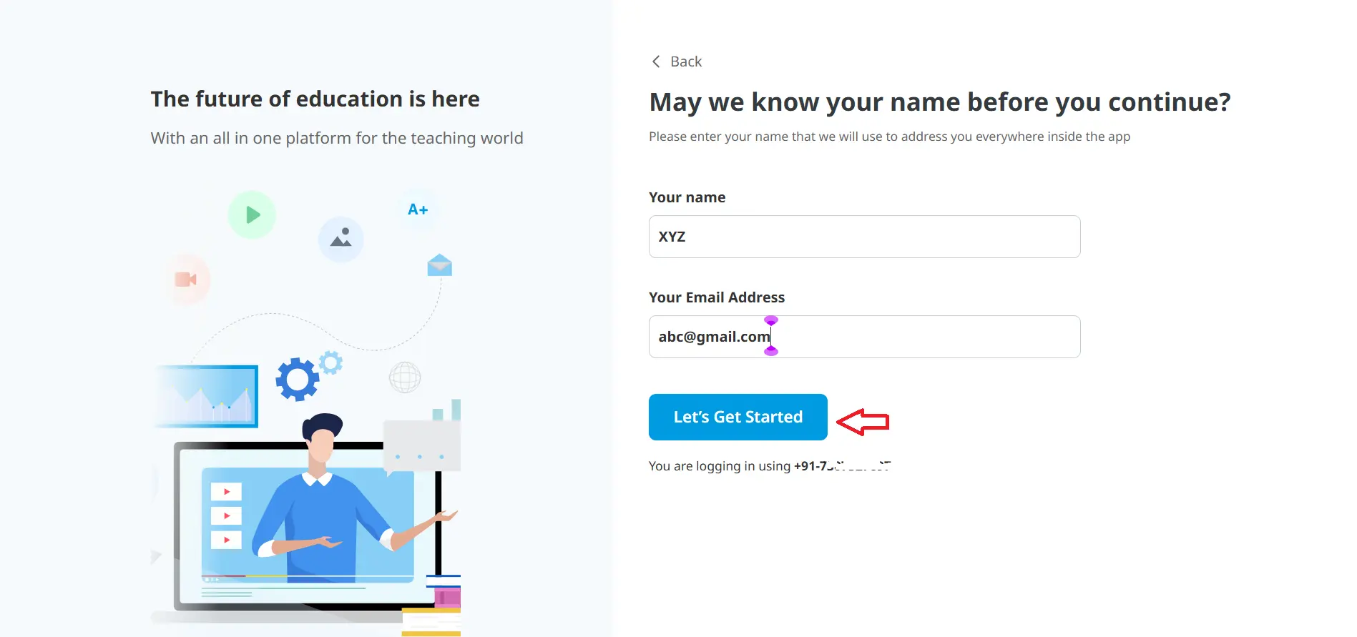
Task: Select the gray globe icon
Action: [405, 377]
